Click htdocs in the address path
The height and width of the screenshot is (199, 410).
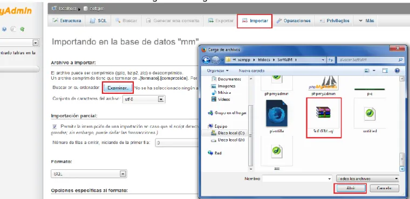point(263,60)
